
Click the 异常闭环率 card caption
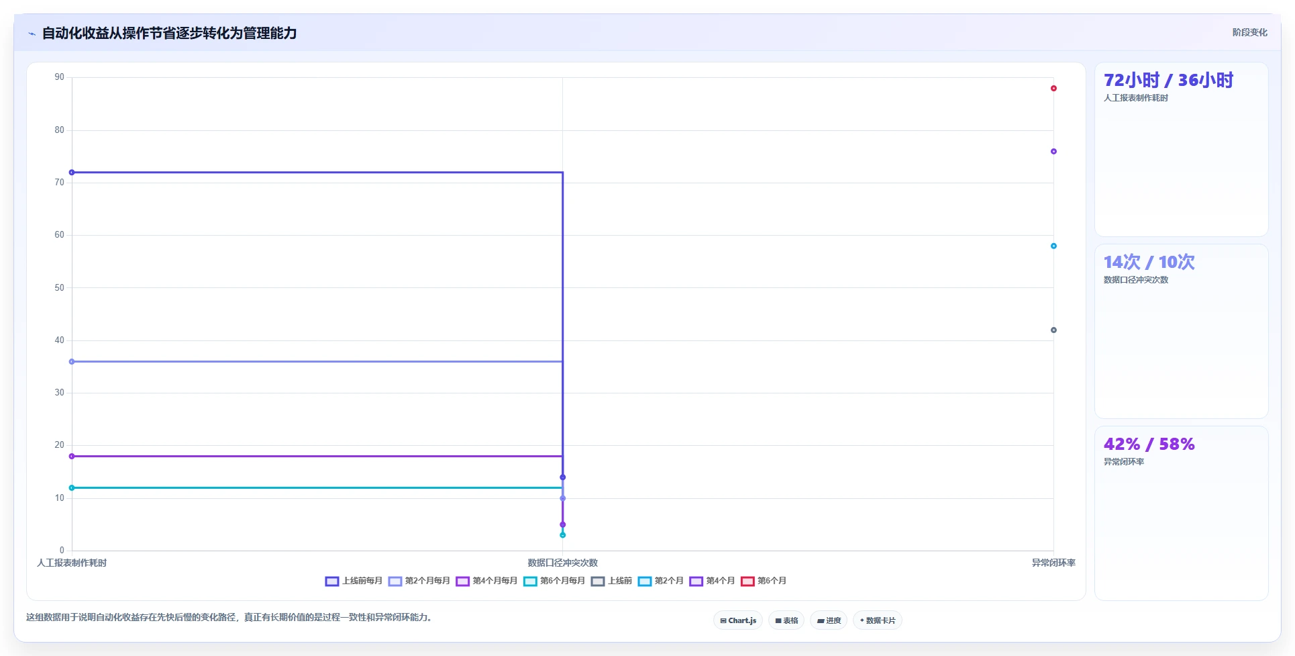coord(1124,462)
